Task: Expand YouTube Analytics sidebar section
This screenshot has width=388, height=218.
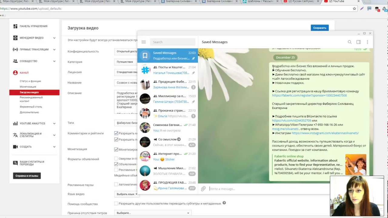Action: click(x=54, y=124)
